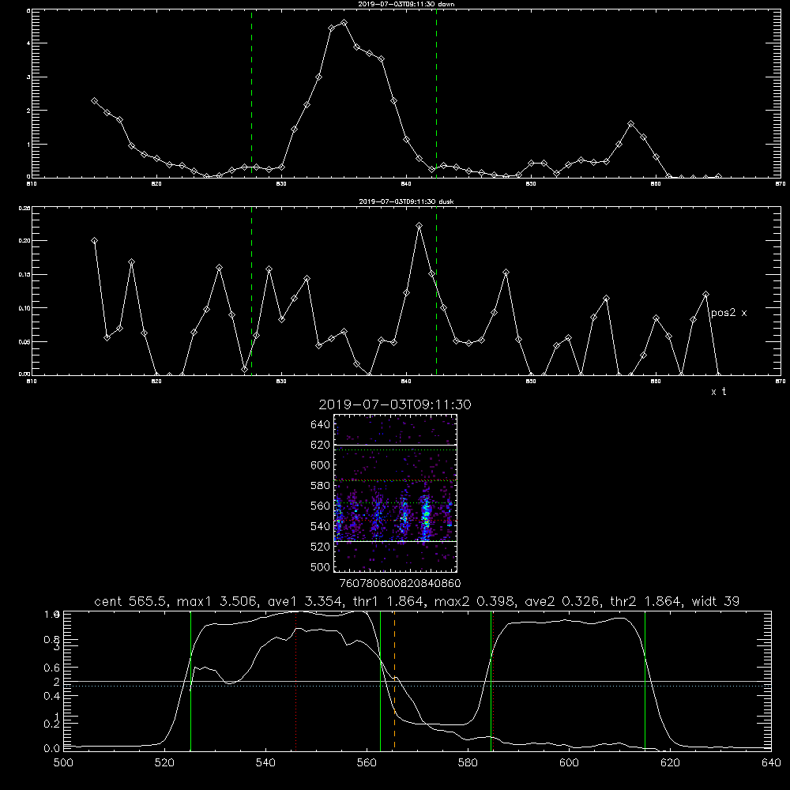Click the 'pos2 x' label in dusk plot
790x790 pixels.
click(728, 313)
